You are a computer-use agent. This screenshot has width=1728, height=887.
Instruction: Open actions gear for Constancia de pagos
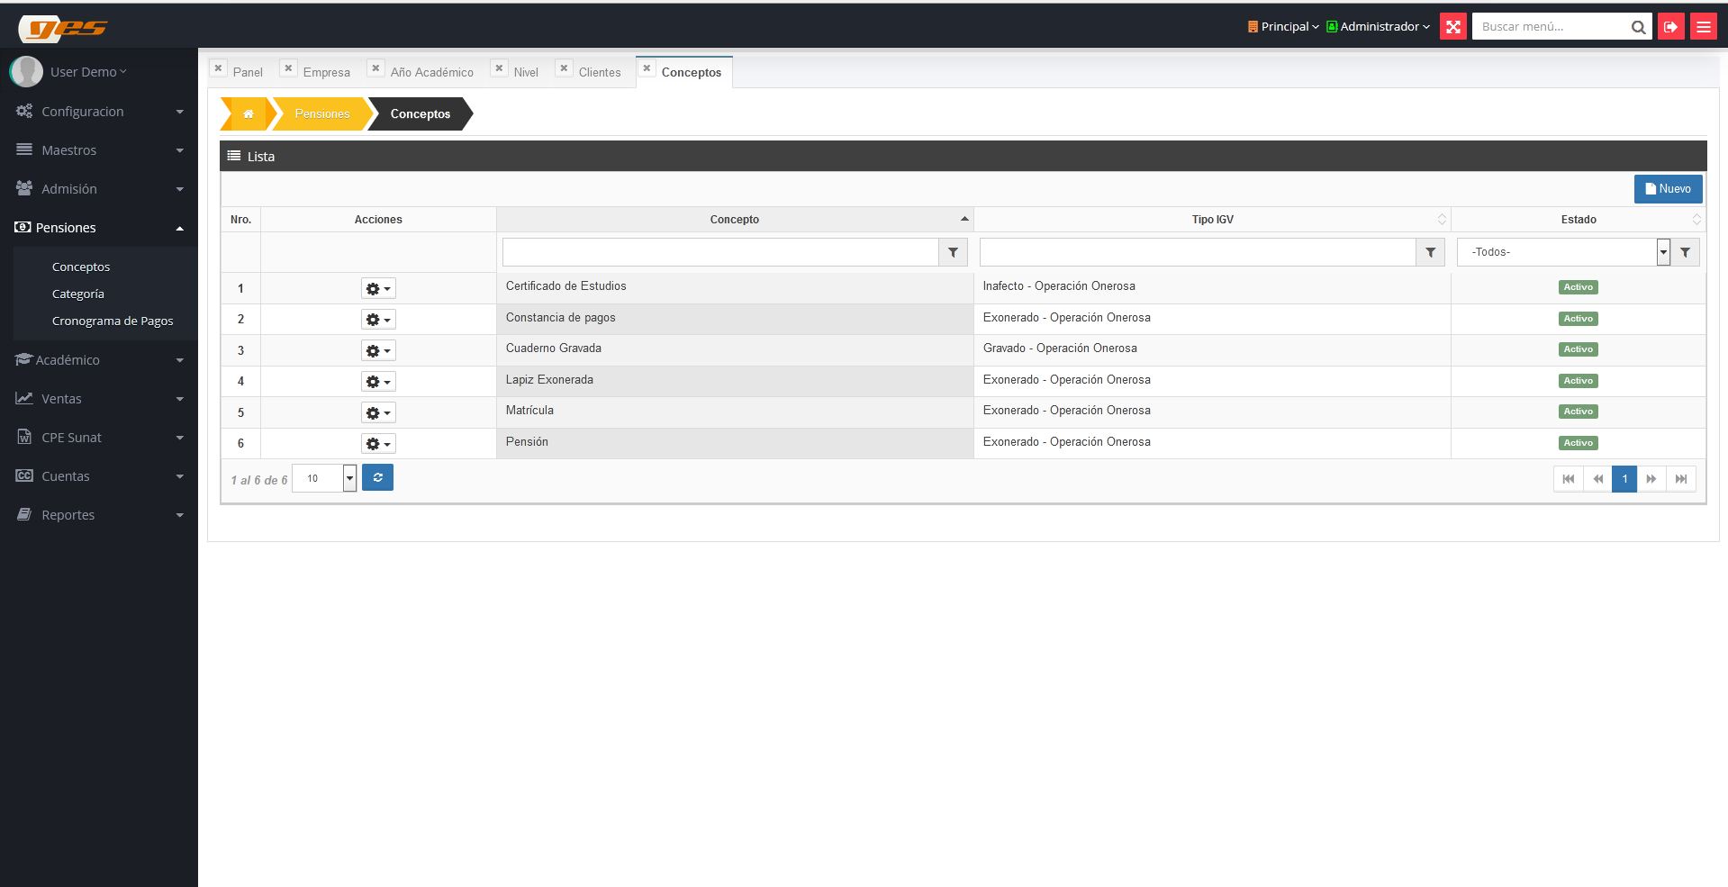pyautogui.click(x=378, y=320)
